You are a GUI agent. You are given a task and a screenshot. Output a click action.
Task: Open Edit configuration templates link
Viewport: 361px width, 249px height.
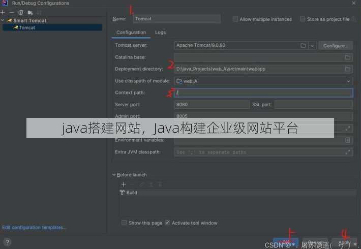point(34,227)
